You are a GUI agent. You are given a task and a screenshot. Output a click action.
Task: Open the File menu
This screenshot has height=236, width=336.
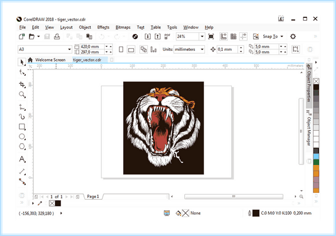(x=22, y=27)
